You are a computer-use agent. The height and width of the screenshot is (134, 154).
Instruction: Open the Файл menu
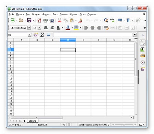(11, 14)
